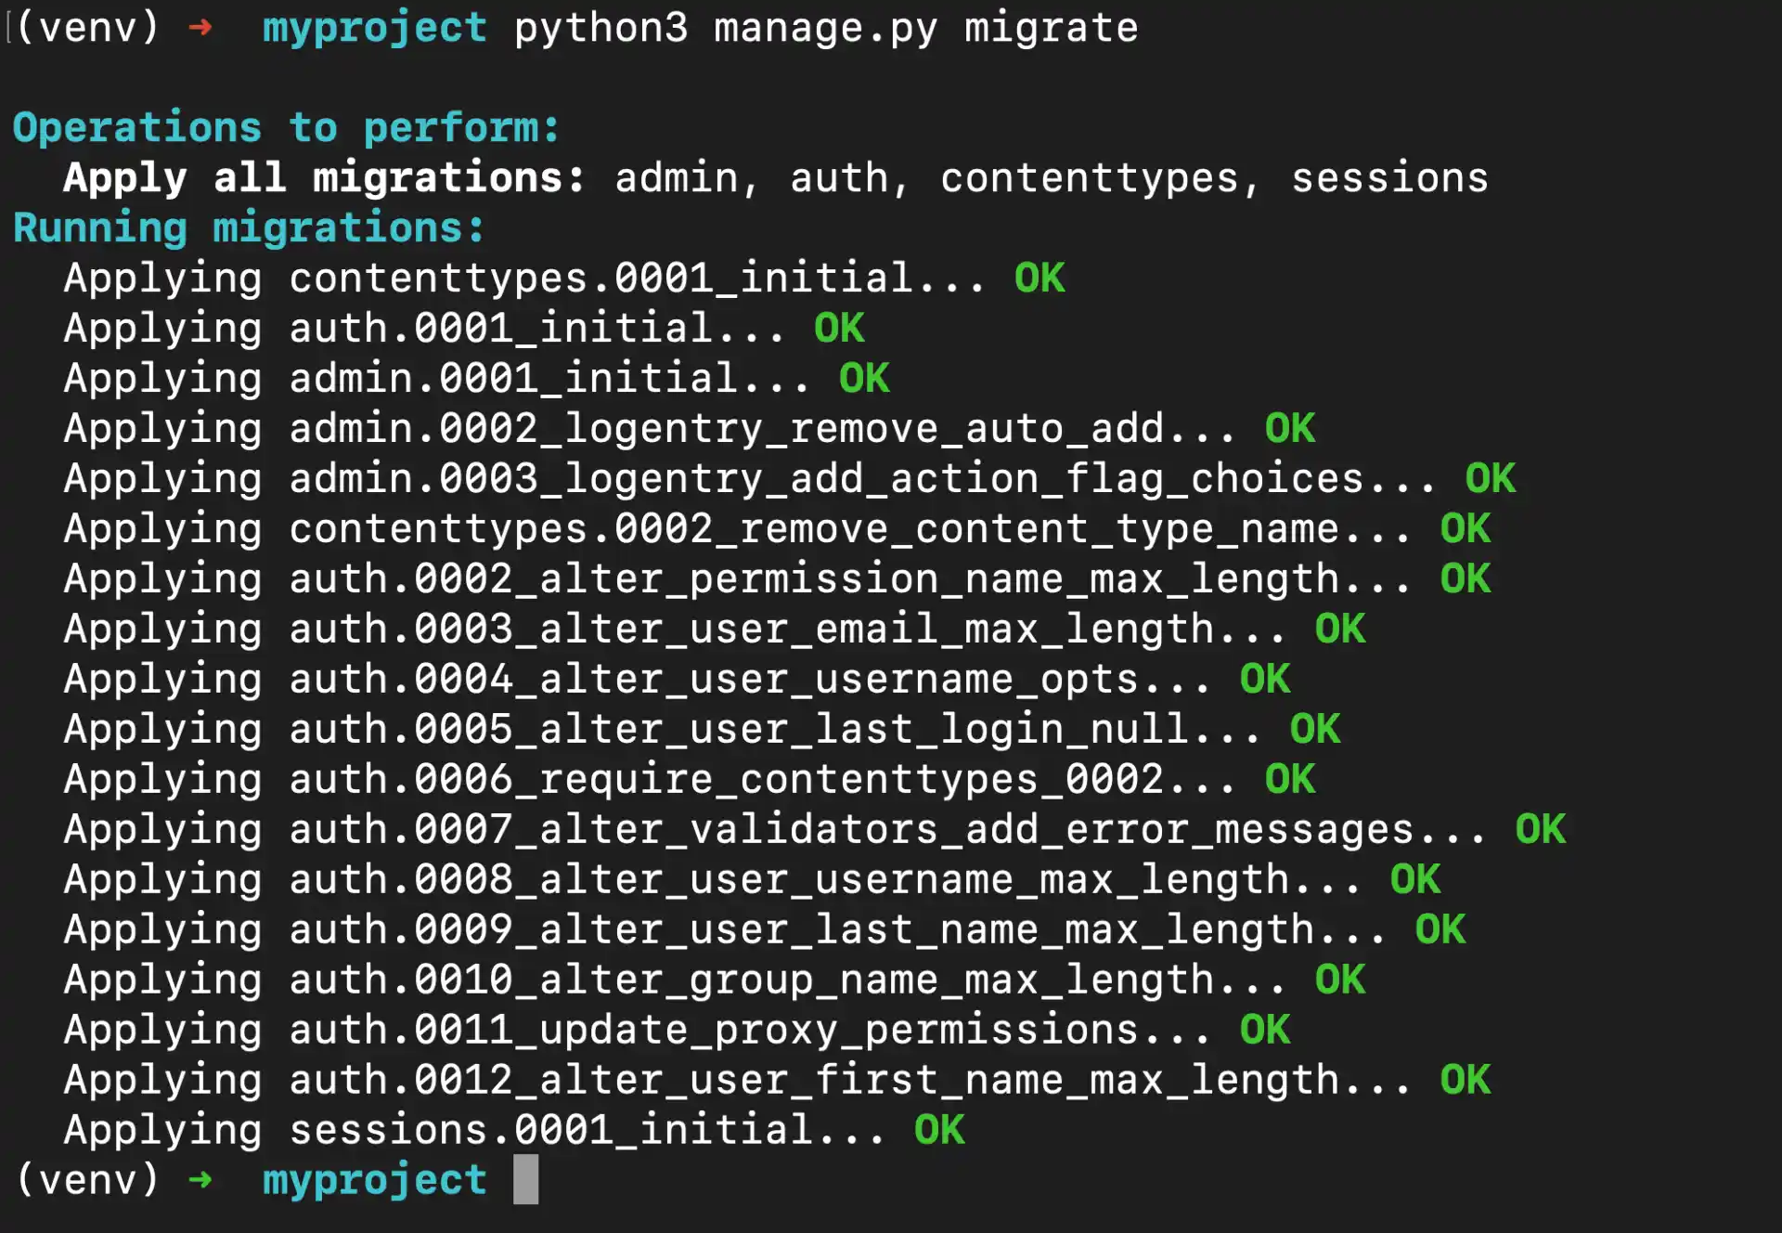Click the auth.0011_update_proxy_permissions line
1782x1233 pixels.
[x=613, y=1029]
